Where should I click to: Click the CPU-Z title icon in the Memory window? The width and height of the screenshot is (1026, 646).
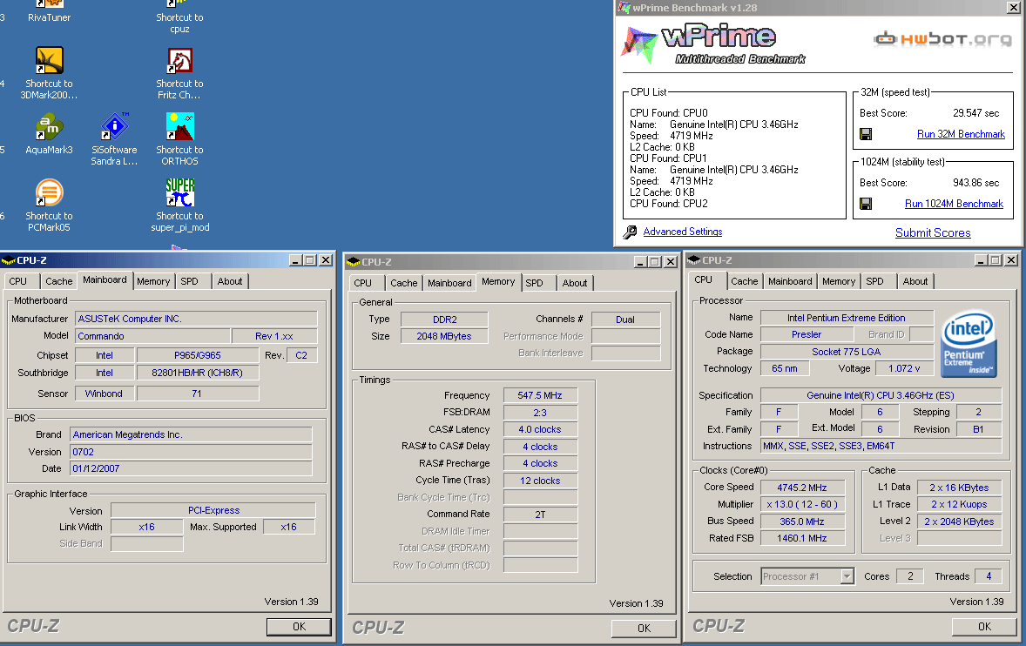pos(354,261)
